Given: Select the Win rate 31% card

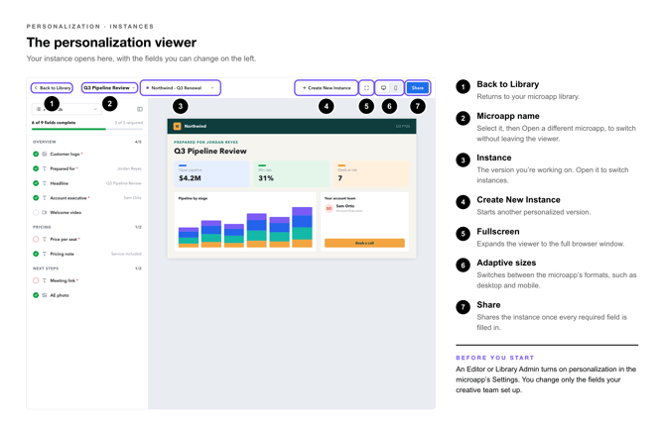Looking at the screenshot, I should [292, 173].
